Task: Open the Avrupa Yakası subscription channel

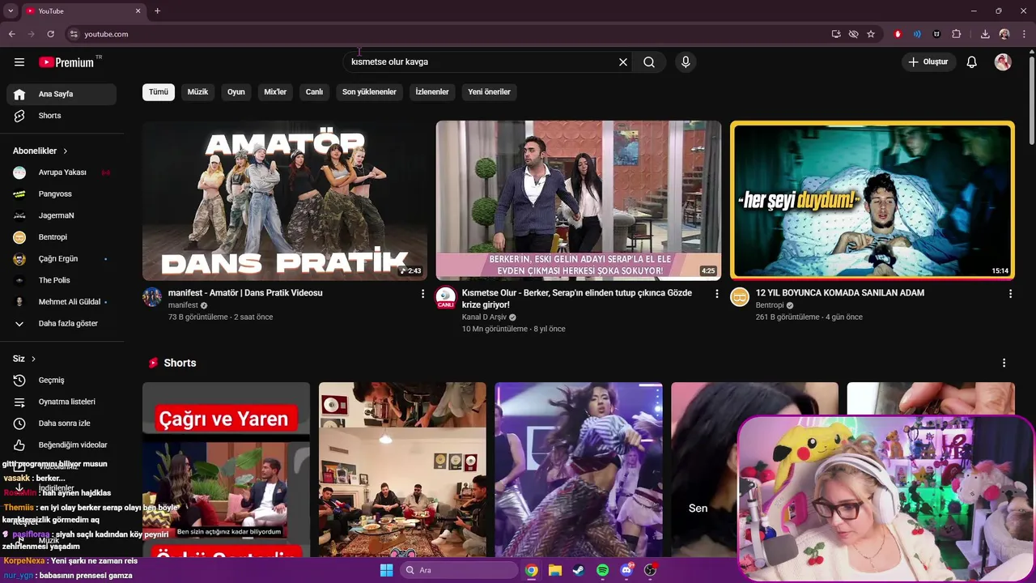Action: 62,172
